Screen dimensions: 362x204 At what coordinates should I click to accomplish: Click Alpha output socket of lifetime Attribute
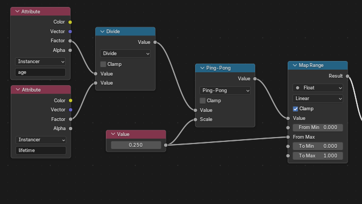pos(71,129)
